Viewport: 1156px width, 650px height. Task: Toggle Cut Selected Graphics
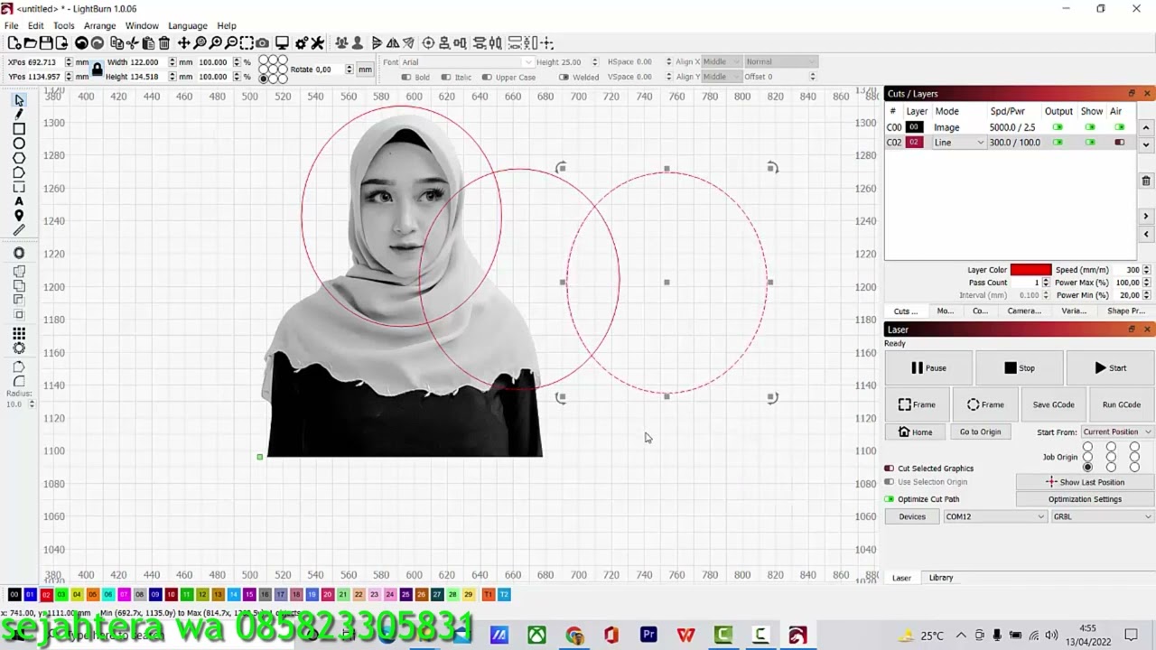(x=890, y=469)
